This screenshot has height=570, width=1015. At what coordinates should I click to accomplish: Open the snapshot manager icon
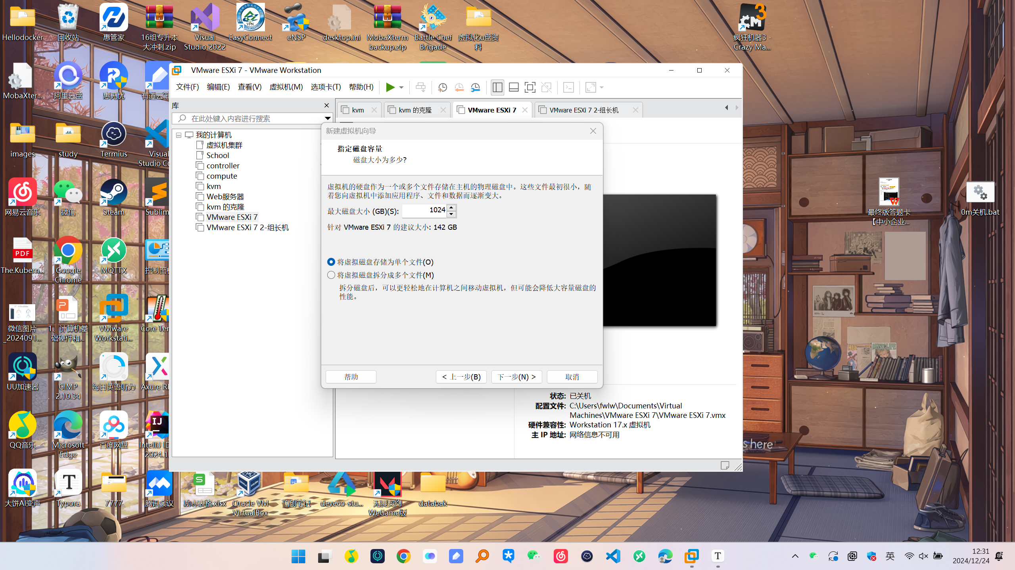pyautogui.click(x=476, y=87)
